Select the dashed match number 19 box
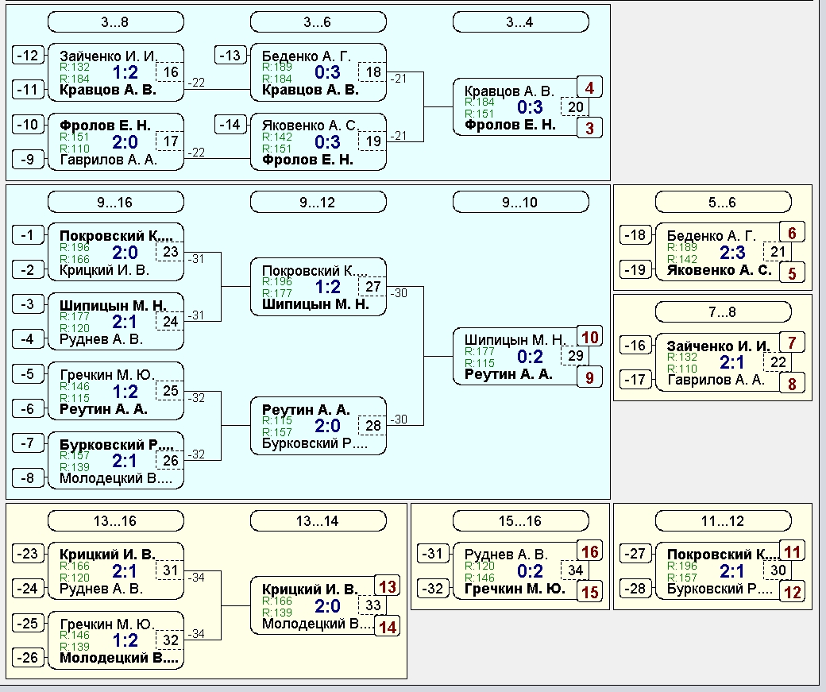Screen dimensions: 826x692 (x=372, y=141)
